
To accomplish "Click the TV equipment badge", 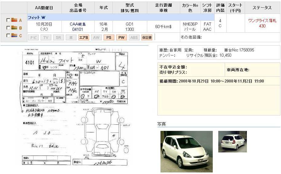I will (46, 37).
